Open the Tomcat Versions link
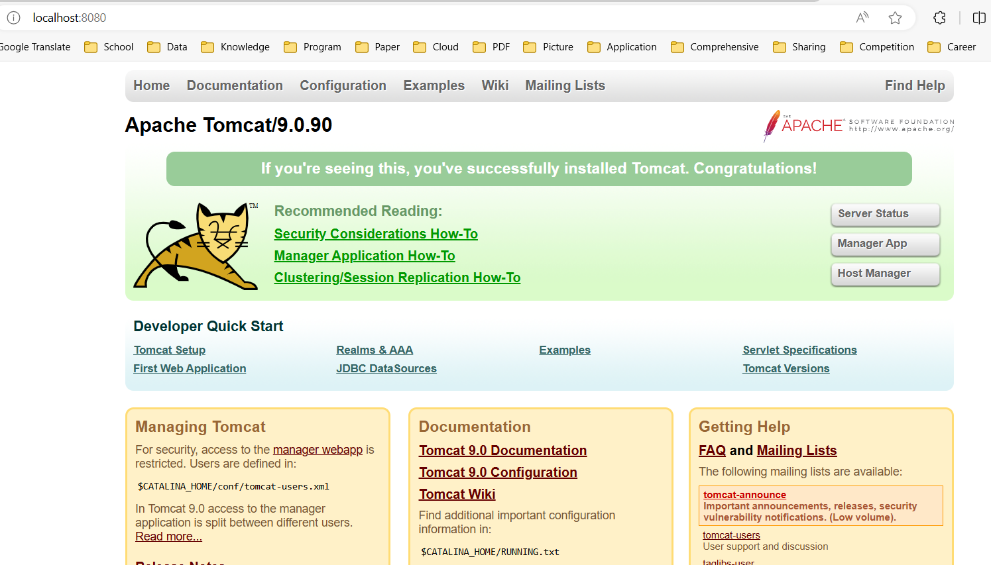991x565 pixels. coord(786,368)
